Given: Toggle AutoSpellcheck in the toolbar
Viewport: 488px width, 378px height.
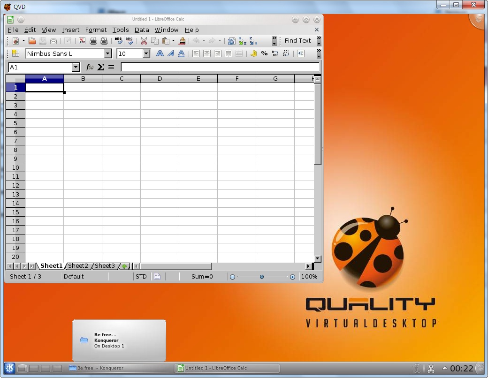Looking at the screenshot, I should 129,41.
